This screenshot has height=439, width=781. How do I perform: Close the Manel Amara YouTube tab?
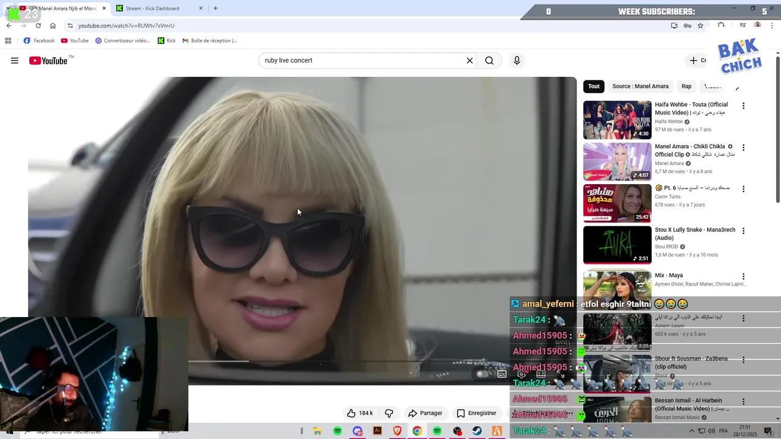[104, 9]
